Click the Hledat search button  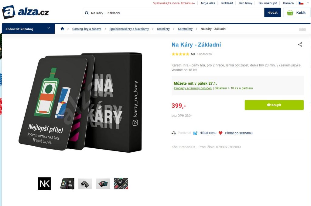coord(272,12)
